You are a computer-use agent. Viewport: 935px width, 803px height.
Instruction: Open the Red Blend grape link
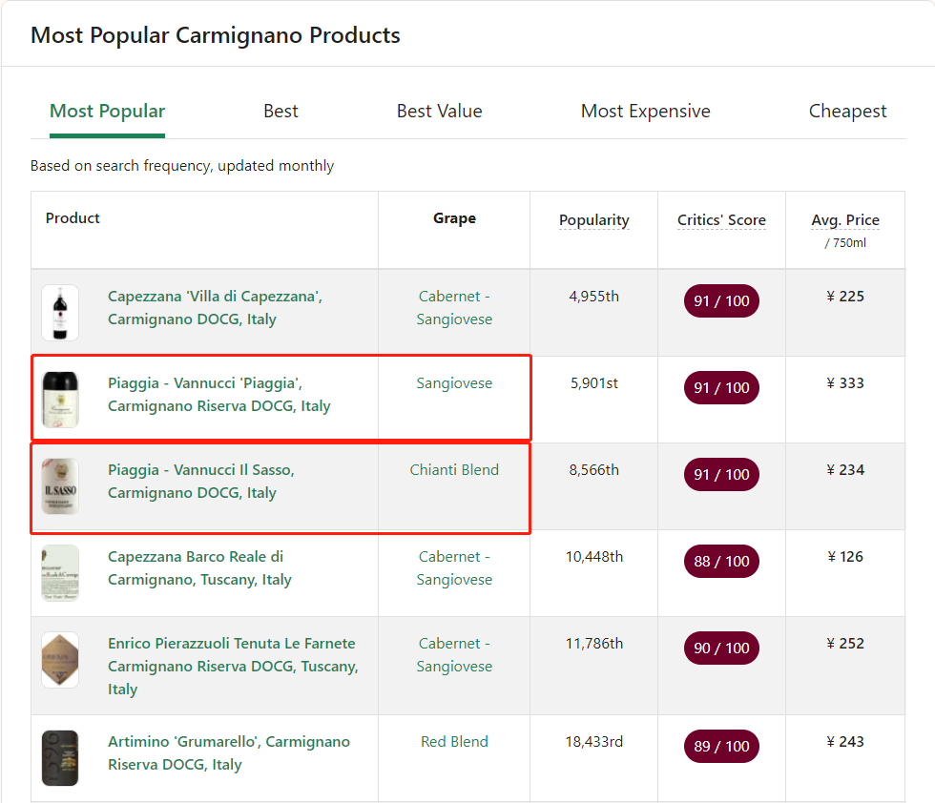click(x=454, y=742)
